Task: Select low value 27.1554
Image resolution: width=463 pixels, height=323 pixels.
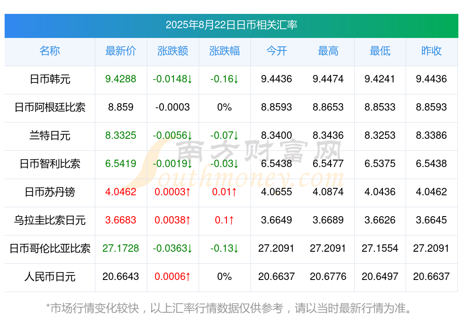Action: click(x=380, y=248)
